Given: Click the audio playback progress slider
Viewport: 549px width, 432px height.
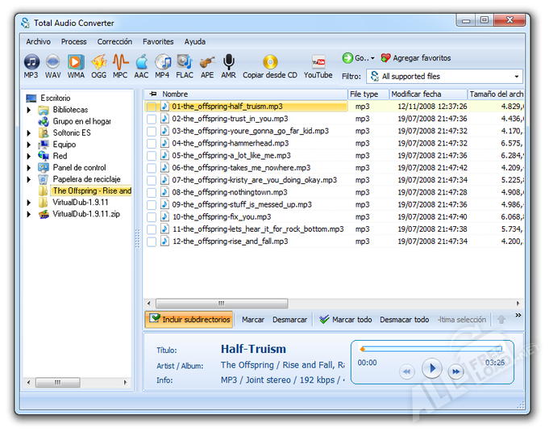Looking at the screenshot, I should pyautogui.click(x=431, y=349).
